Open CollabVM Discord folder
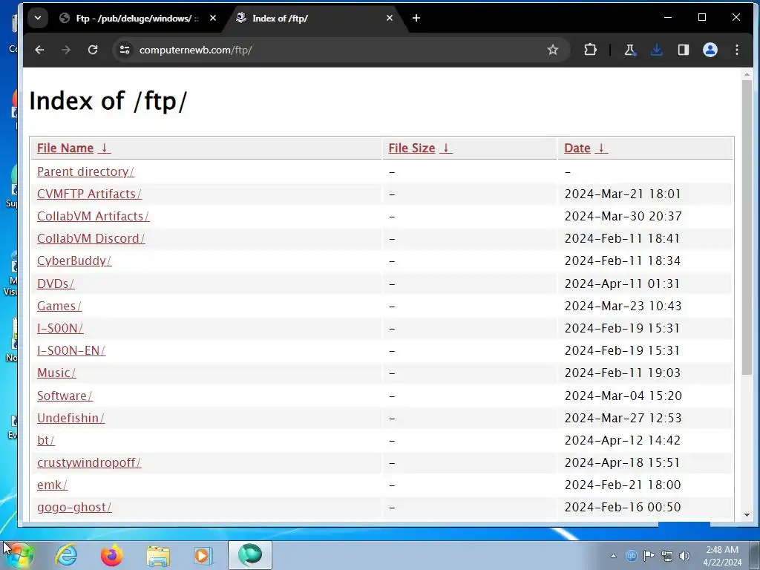This screenshot has width=760, height=570. 91,238
